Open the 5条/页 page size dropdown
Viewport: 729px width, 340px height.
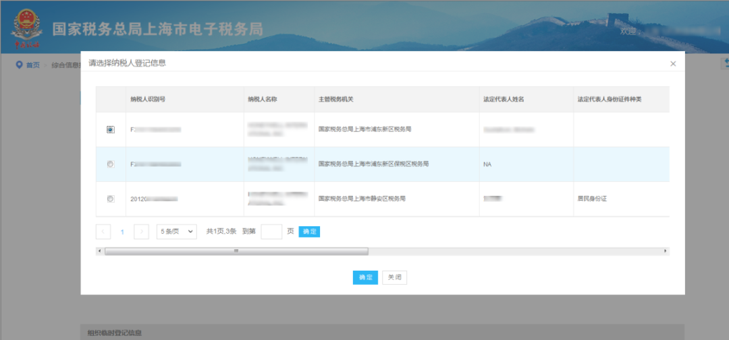(x=176, y=232)
